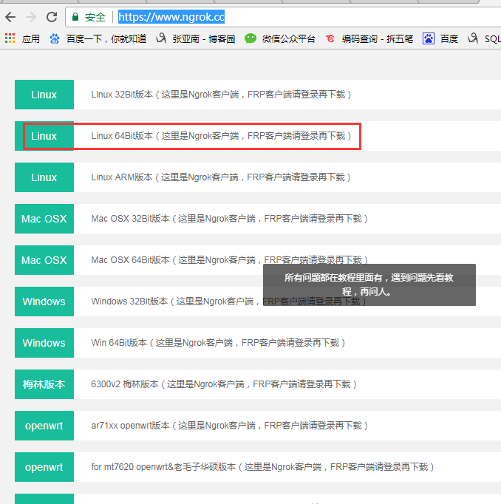Download Linux 32Bit版本 text link
The height and width of the screenshot is (504, 501).
pyautogui.click(x=221, y=95)
